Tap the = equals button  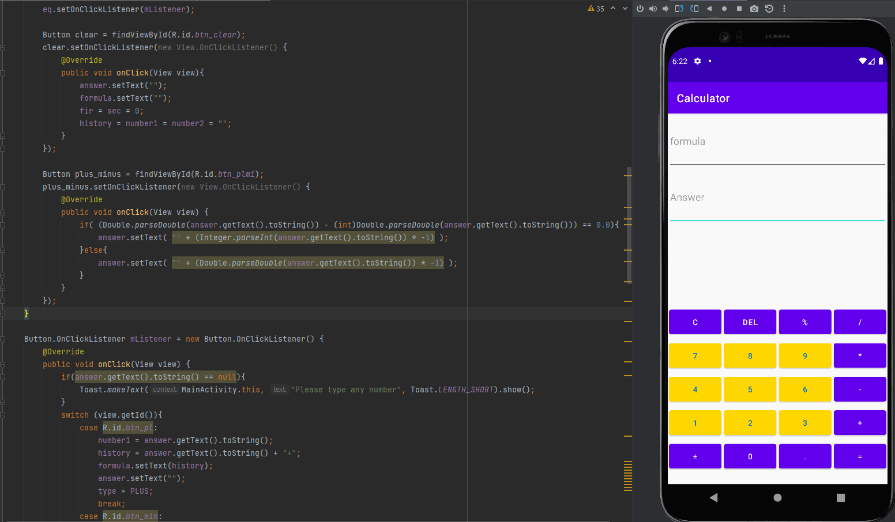pos(860,456)
